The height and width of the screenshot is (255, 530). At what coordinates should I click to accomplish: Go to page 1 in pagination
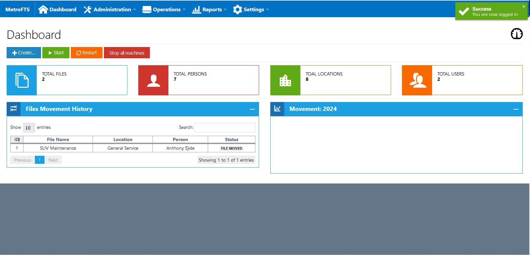point(40,160)
